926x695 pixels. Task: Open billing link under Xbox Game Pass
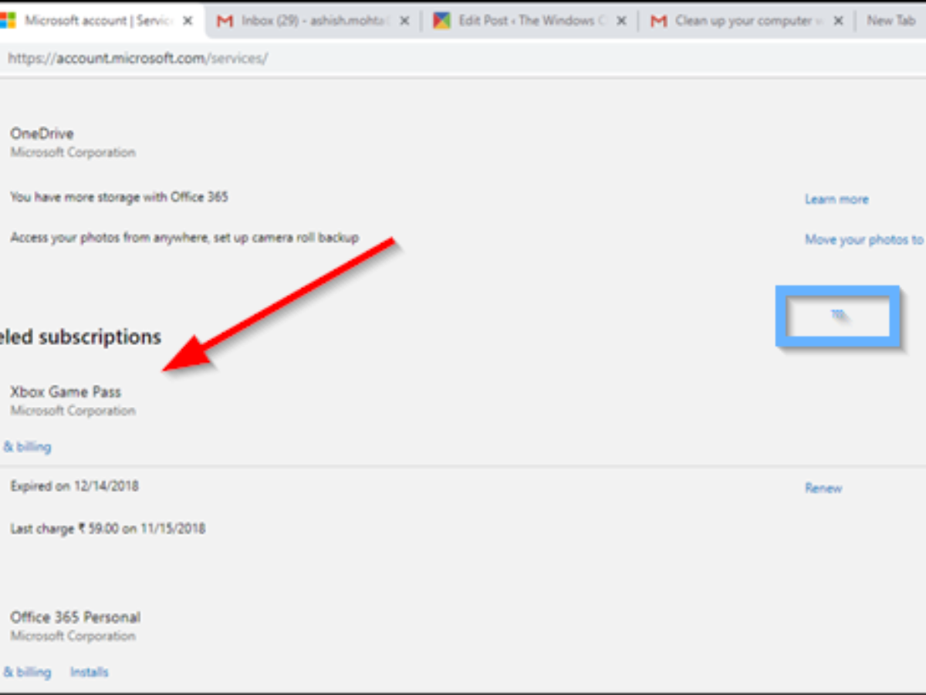coord(26,446)
